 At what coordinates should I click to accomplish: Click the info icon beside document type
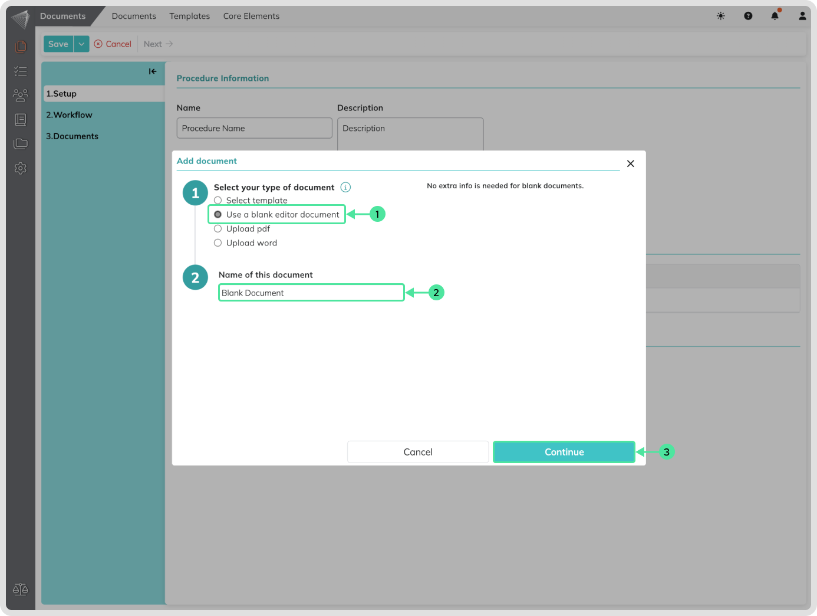[346, 187]
